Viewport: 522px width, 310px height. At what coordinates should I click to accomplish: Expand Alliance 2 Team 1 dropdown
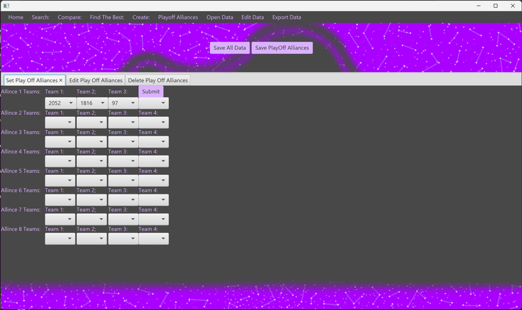61,122
